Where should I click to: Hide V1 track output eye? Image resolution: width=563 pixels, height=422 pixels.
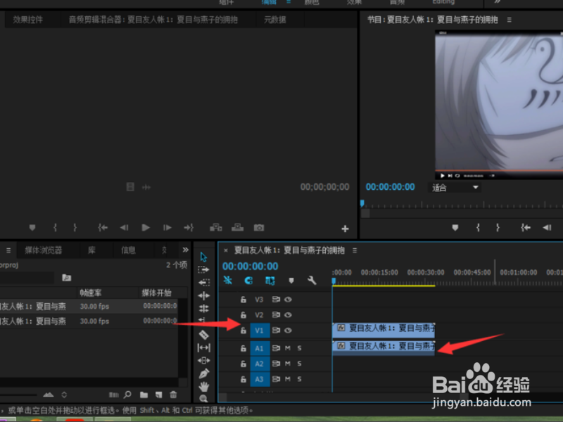(288, 330)
